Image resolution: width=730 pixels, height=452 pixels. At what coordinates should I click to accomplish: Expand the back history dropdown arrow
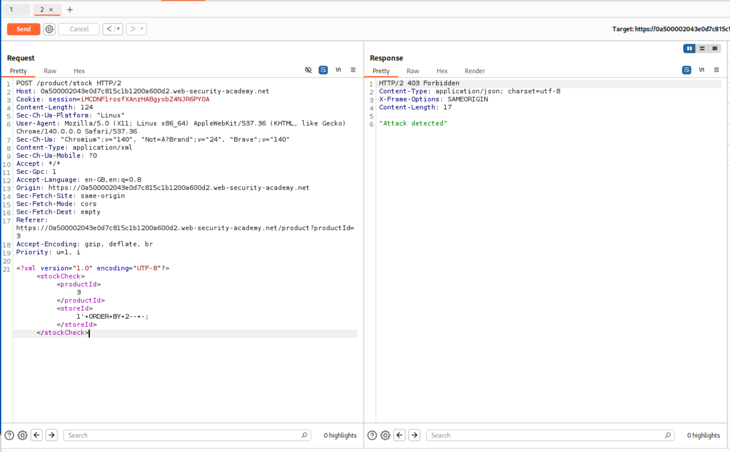(x=118, y=29)
